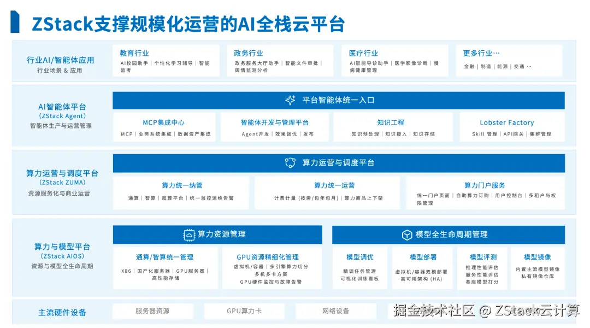590x328 pixels.
Task: Click the MCP集成中心 title
Action: (163, 122)
